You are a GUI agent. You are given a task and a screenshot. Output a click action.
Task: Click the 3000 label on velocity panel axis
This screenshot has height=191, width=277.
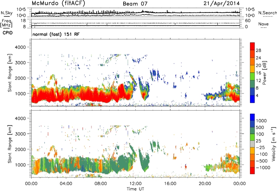click(x=20, y=134)
